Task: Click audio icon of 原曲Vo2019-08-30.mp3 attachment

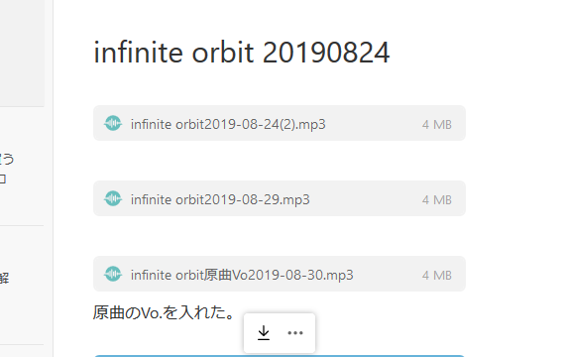Action: click(x=113, y=274)
